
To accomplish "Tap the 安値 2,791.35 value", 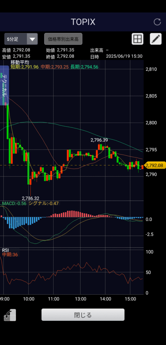I will tap(21, 56).
